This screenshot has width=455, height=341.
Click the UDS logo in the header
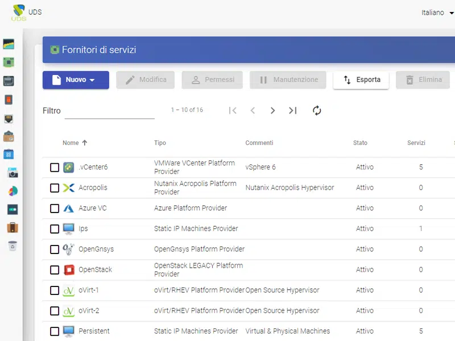pos(19,12)
